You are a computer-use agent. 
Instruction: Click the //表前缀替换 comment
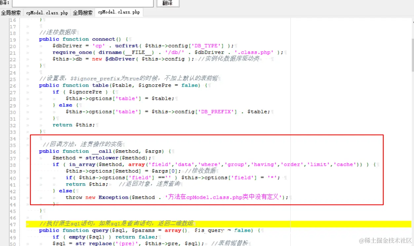[x=229, y=243]
